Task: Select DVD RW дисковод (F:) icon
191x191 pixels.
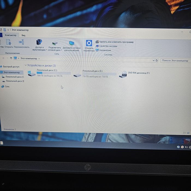Action: [x=123, y=74]
